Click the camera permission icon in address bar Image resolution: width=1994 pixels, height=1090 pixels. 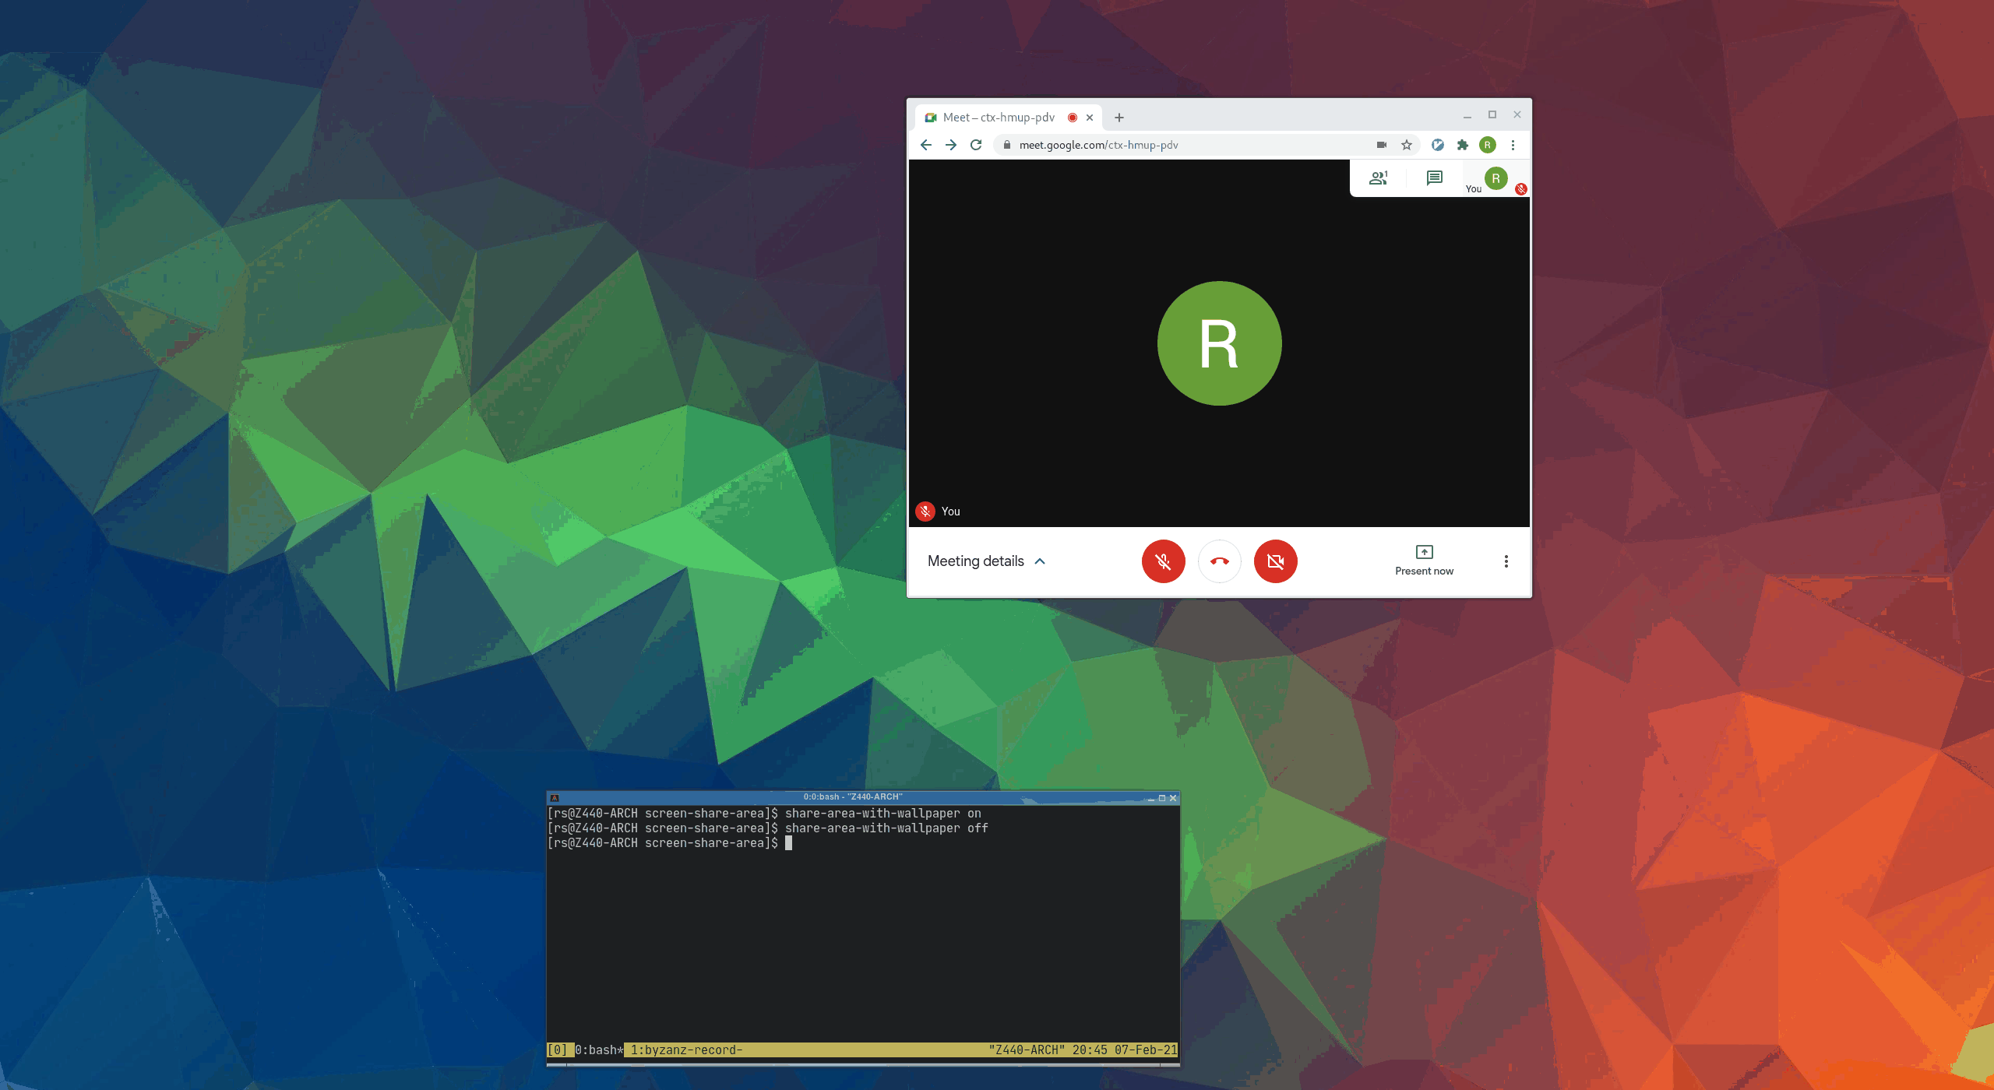pyautogui.click(x=1382, y=145)
